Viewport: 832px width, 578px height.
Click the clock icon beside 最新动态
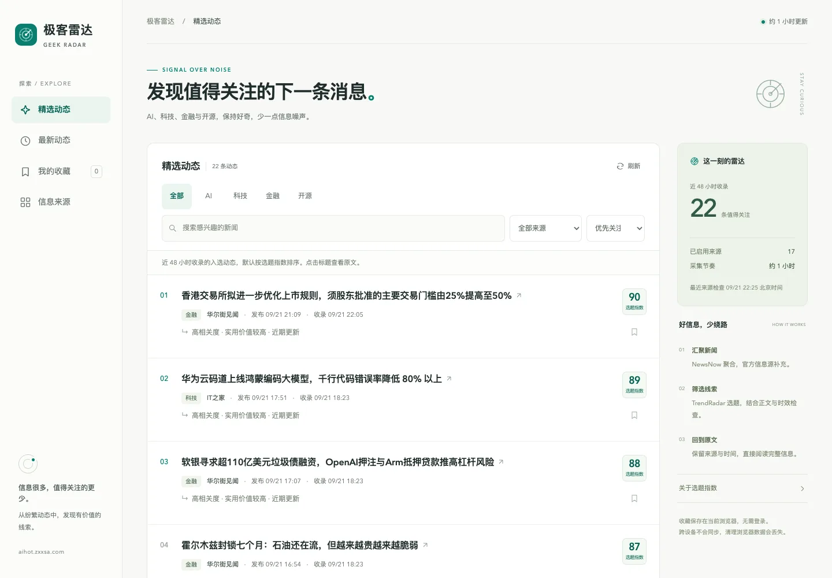pyautogui.click(x=25, y=141)
